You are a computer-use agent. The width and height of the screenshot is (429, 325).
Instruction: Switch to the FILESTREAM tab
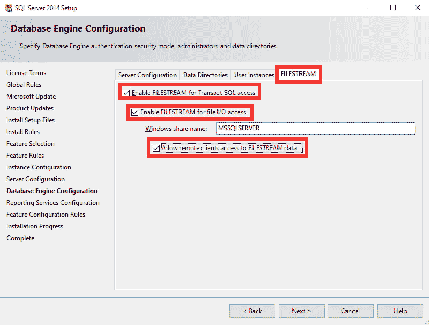pyautogui.click(x=298, y=75)
